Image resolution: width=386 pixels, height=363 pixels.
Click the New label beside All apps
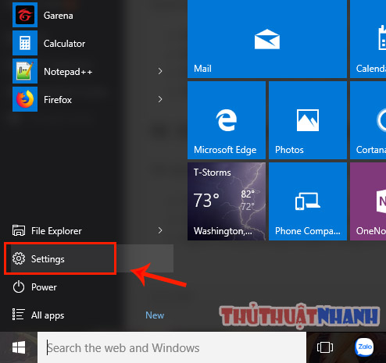tap(155, 315)
